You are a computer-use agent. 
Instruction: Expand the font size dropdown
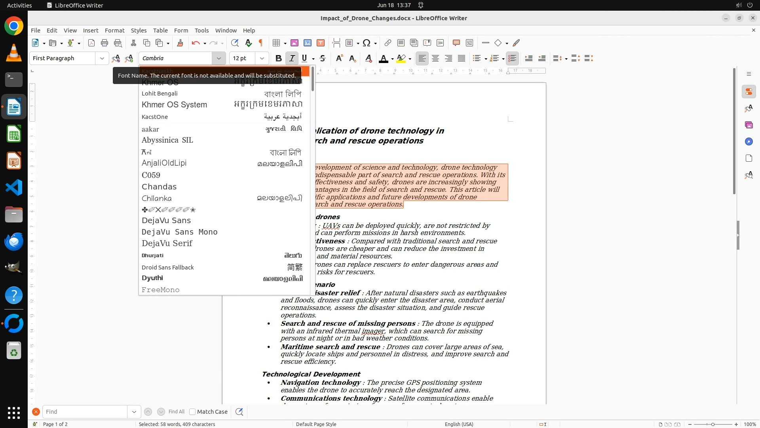click(x=262, y=58)
